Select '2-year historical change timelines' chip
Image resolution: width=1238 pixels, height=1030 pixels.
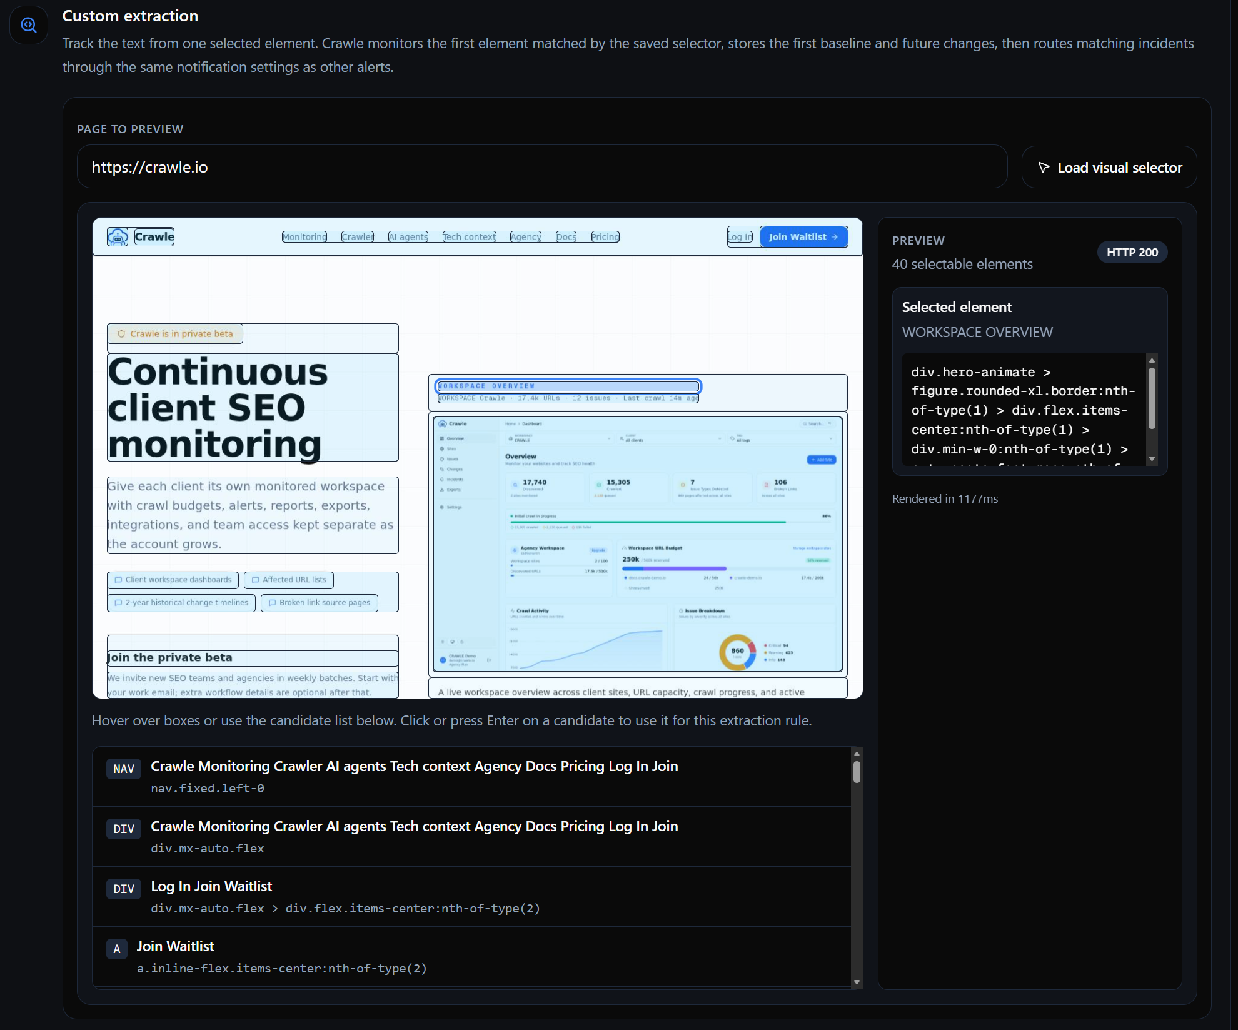click(181, 603)
